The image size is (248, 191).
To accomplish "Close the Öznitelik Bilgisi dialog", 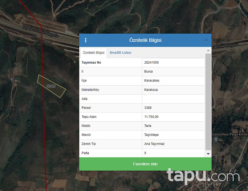I will pos(206,40).
